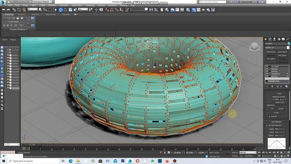Switch to the Display command panel
Viewport: 291px width, 164px height.
[x=283, y=39]
